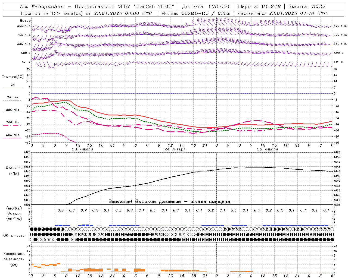Click the (мм/1ч.) unit label
The width and height of the screenshot is (348, 278).
pos(14,219)
